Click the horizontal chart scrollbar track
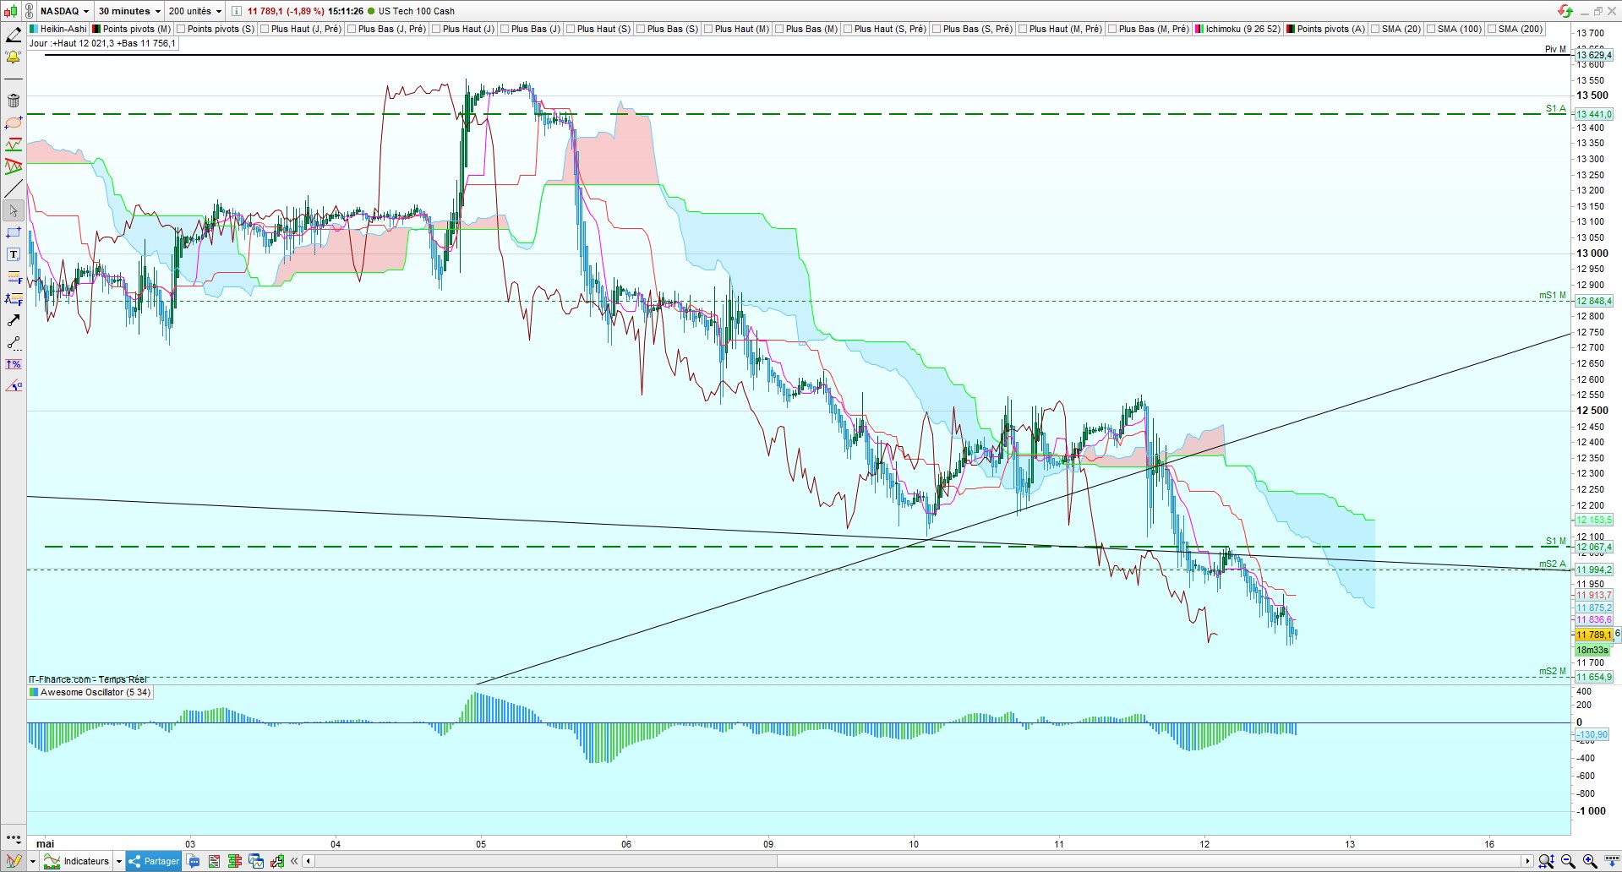 [917, 861]
